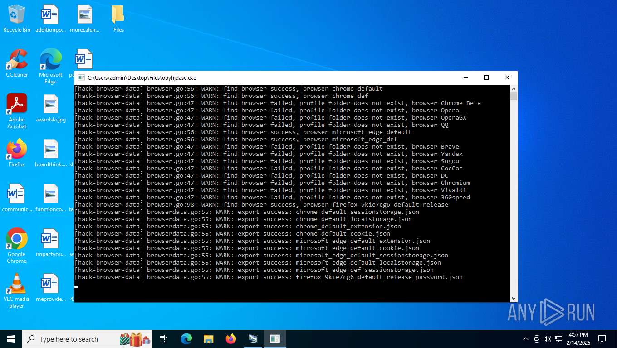The height and width of the screenshot is (348, 617).
Task: Open the additionpo Word document icon
Action: point(50,19)
